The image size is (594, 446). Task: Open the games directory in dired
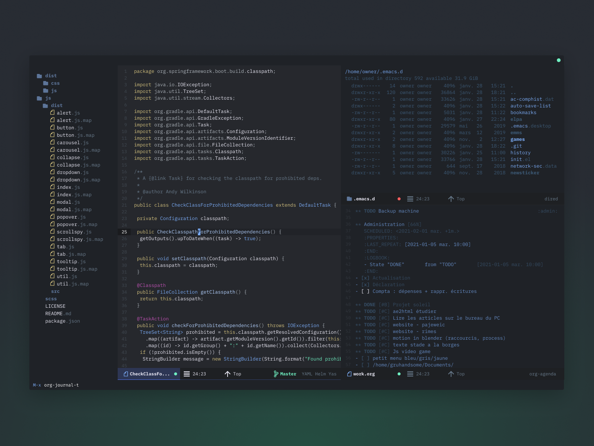[518, 139]
